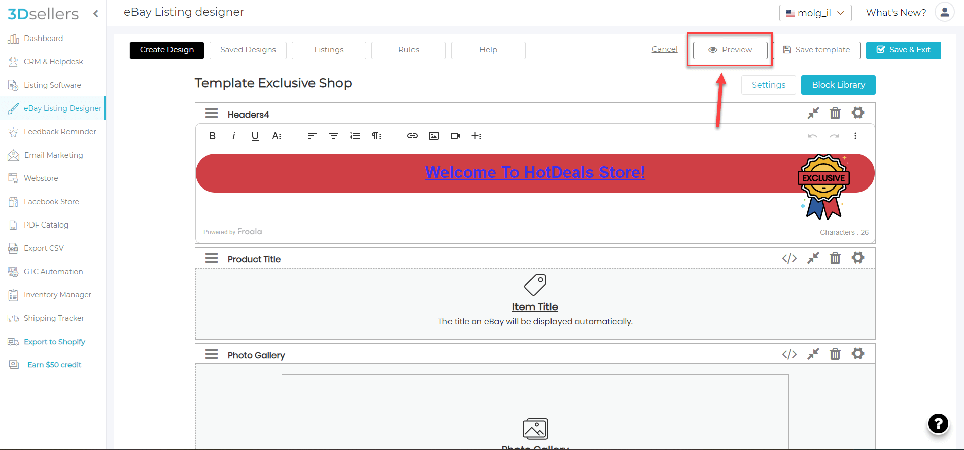Viewport: 964px width, 450px height.
Task: Toggle bold formatting in Headers4 editor
Action: 213,136
